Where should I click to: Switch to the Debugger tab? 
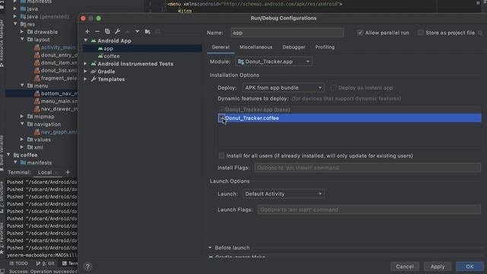tap(294, 47)
